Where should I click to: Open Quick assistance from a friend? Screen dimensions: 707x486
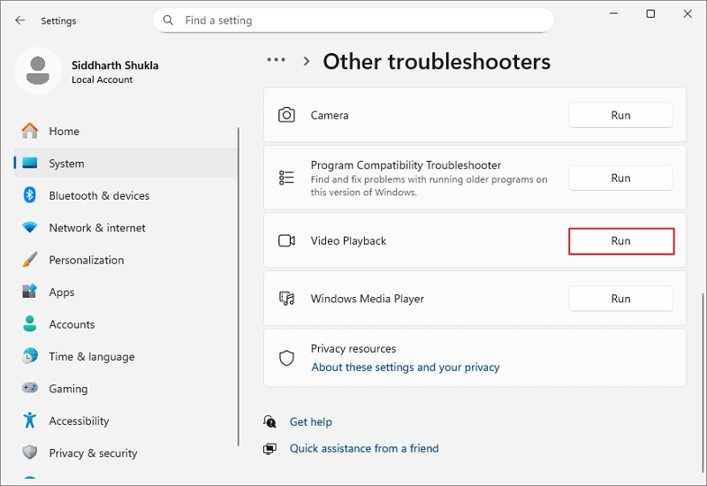[364, 448]
